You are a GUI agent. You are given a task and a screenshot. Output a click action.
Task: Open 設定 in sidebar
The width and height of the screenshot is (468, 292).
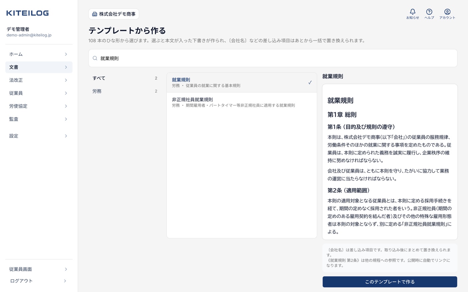click(x=39, y=136)
